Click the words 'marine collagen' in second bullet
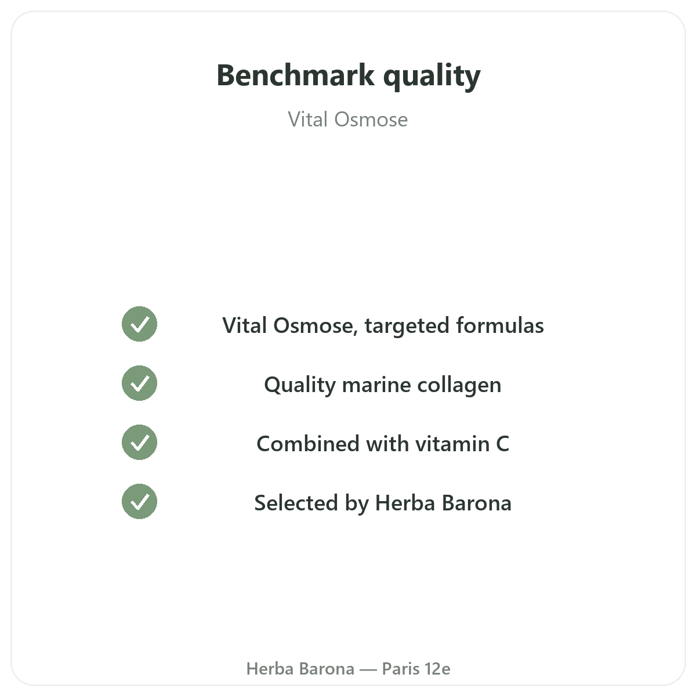This screenshot has width=696, height=696. [x=422, y=385]
